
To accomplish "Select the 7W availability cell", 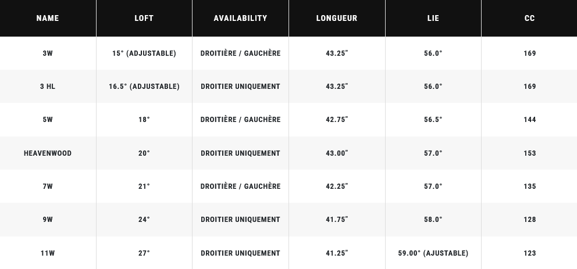I will pyautogui.click(x=240, y=186).
